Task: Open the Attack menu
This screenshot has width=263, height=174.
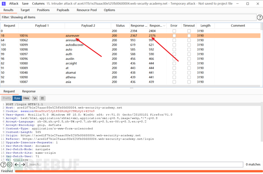Action: 14,3
